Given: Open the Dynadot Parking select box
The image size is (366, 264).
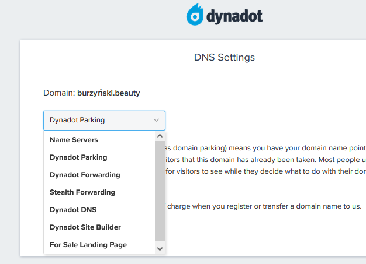Looking at the screenshot, I should point(99,121).
